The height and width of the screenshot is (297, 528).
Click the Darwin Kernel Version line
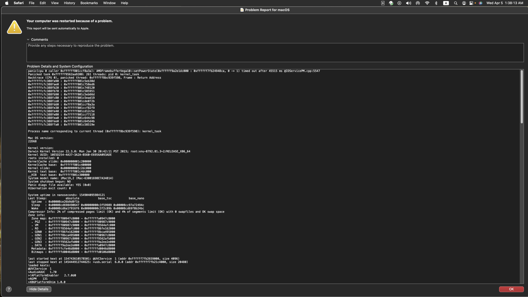tap(109, 151)
